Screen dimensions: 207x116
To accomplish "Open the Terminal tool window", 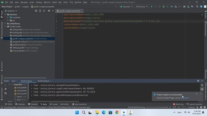I will coord(33,104).
